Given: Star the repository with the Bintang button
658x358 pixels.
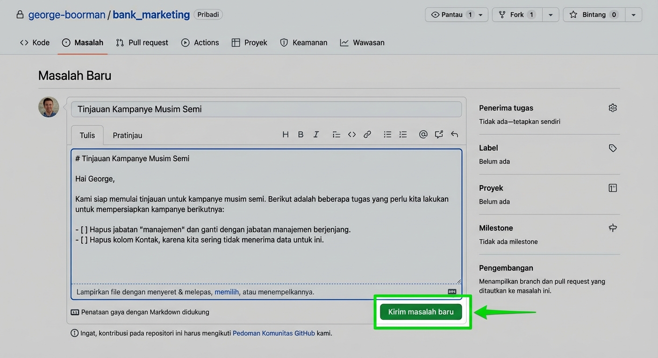Looking at the screenshot, I should point(594,14).
